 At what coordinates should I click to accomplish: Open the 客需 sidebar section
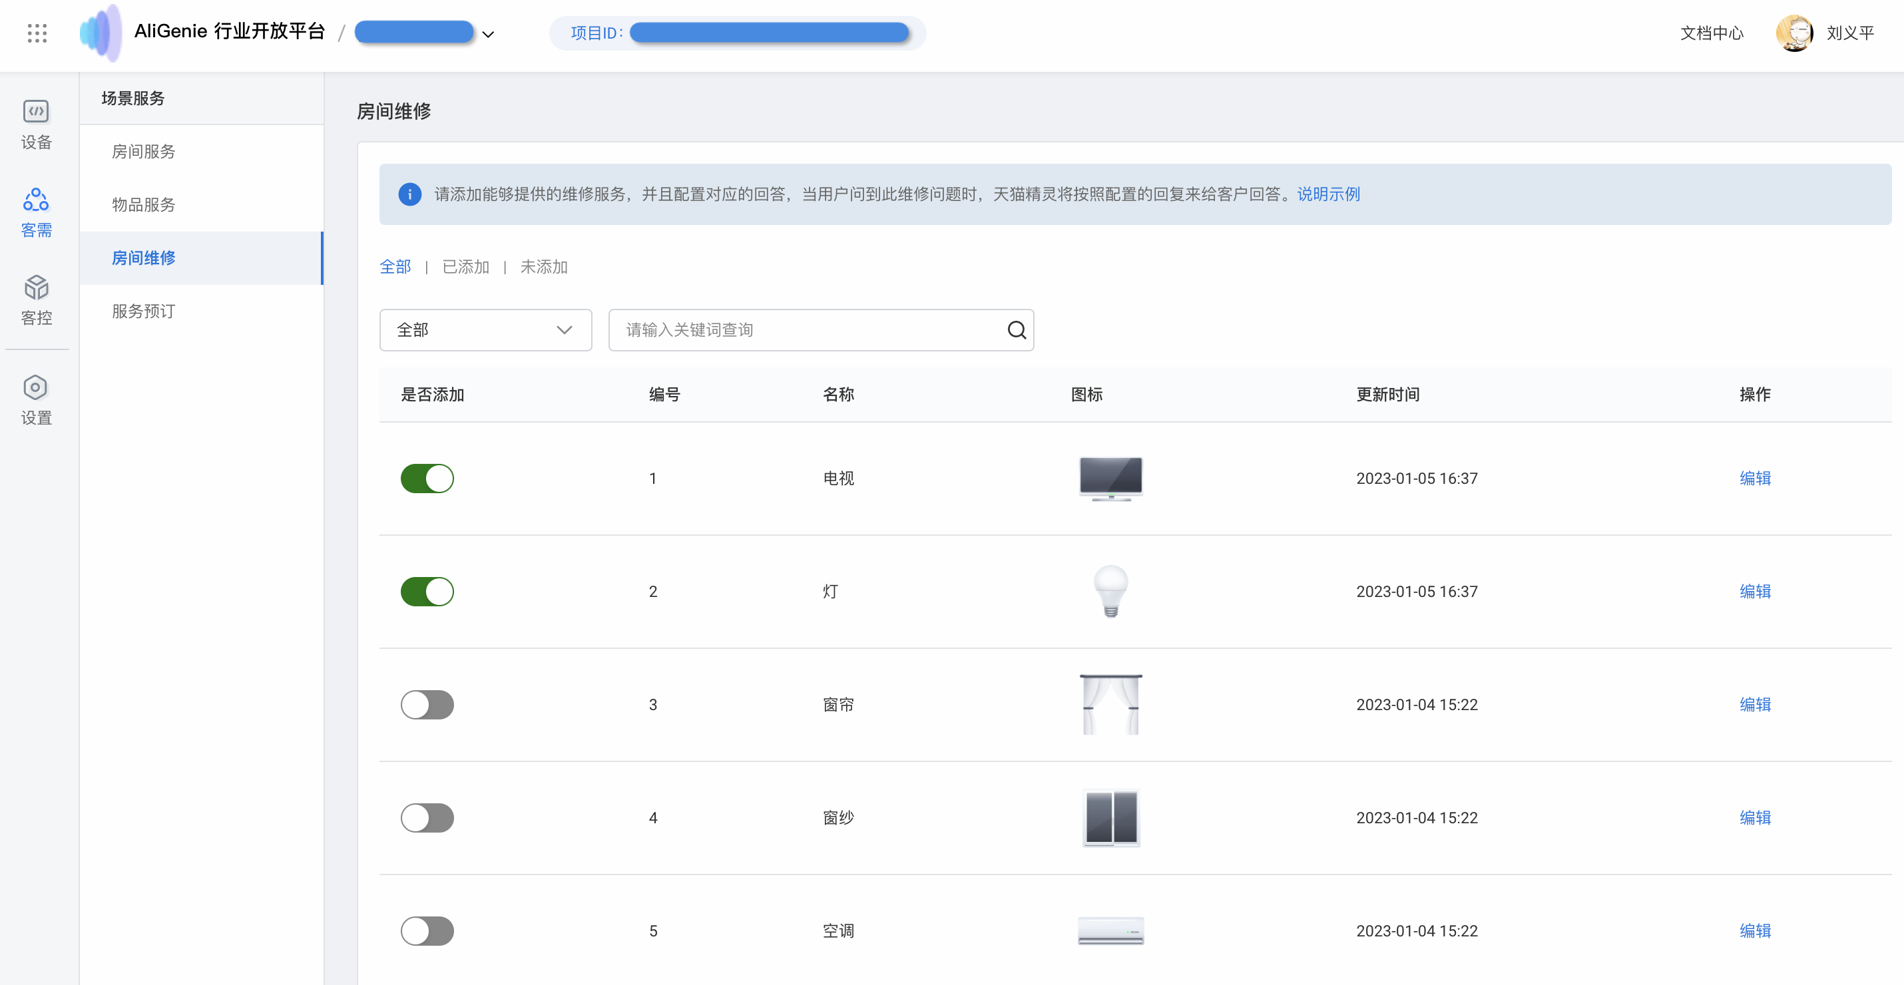pyautogui.click(x=36, y=213)
